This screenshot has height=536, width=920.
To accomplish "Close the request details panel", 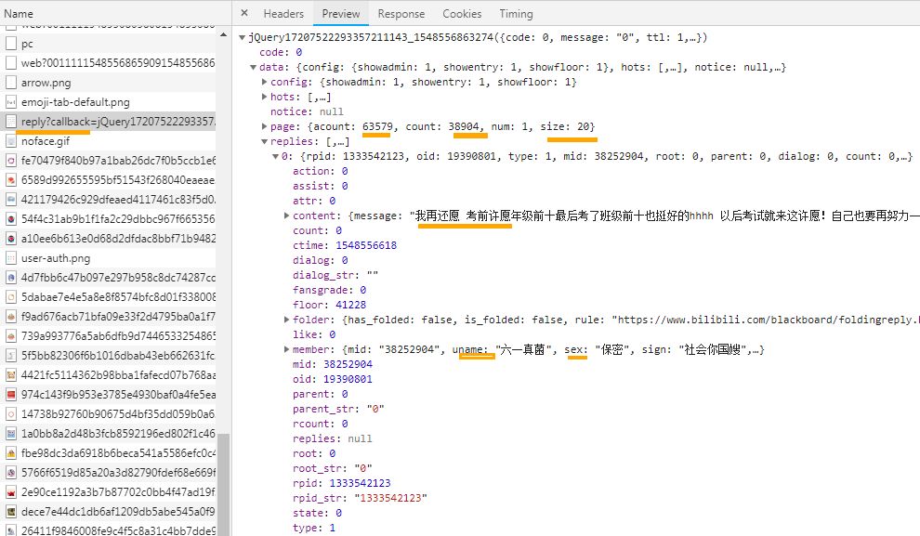I will [x=244, y=13].
